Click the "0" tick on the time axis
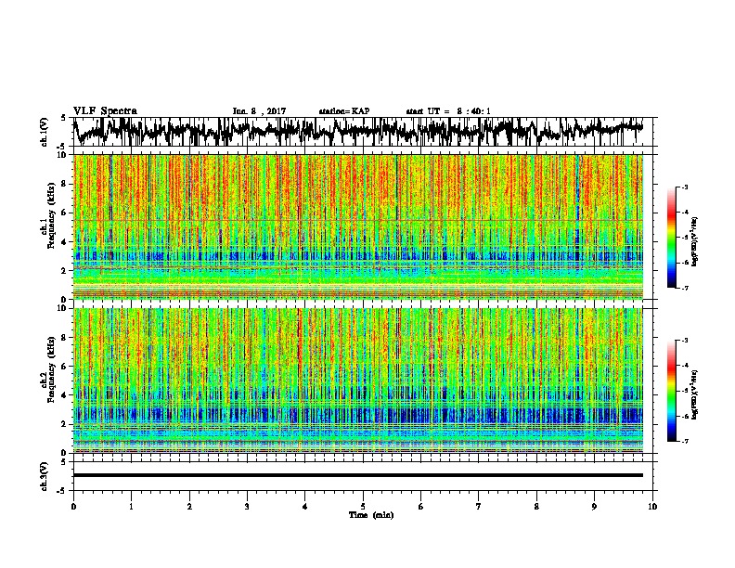Viewport: 735px width, 568px height. pos(73,507)
